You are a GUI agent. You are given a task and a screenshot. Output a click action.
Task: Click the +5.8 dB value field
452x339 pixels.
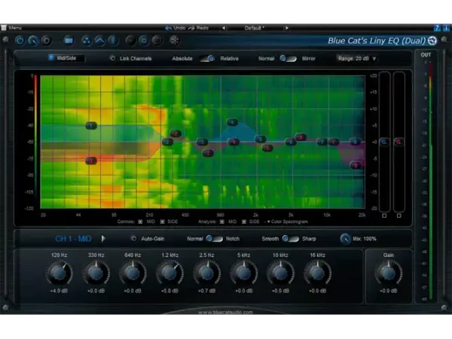point(169,291)
